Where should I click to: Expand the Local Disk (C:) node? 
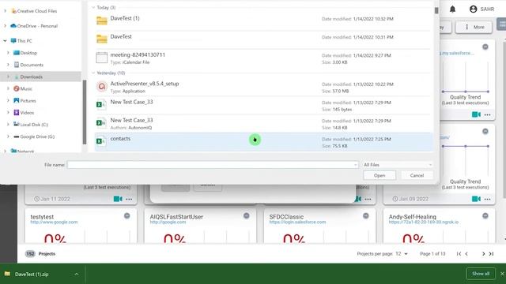[8, 125]
